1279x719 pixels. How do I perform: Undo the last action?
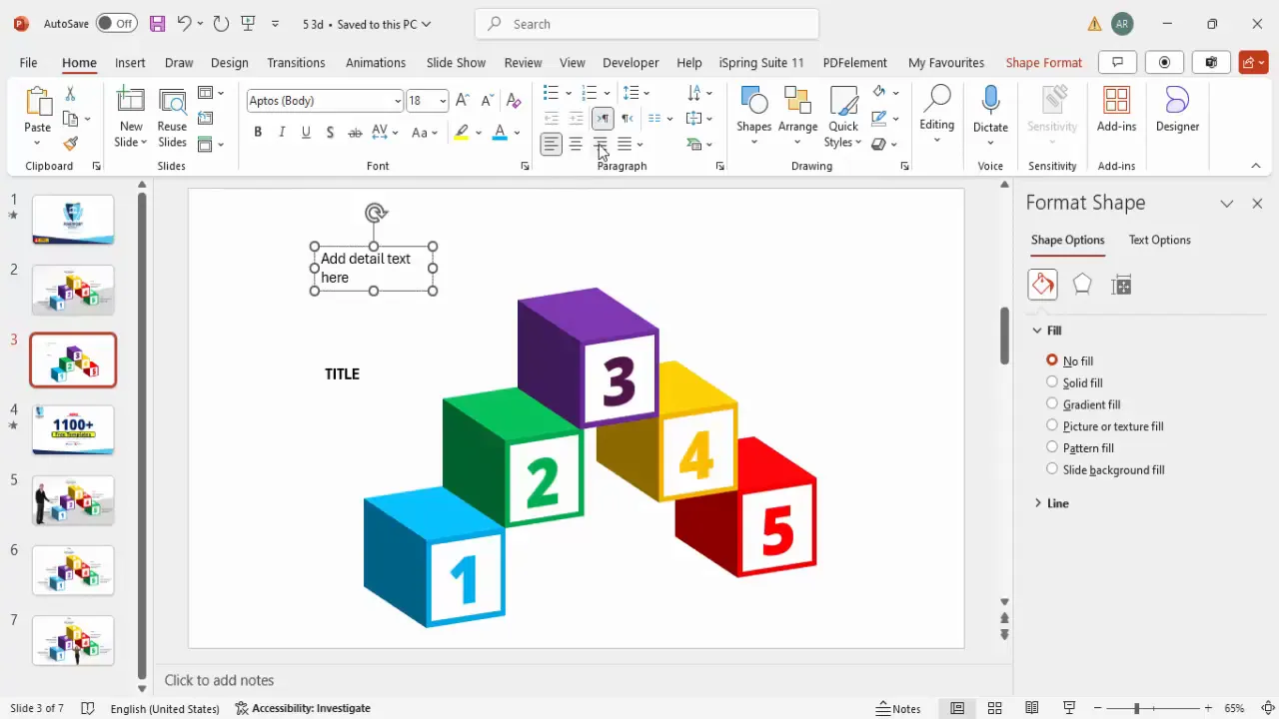184,23
